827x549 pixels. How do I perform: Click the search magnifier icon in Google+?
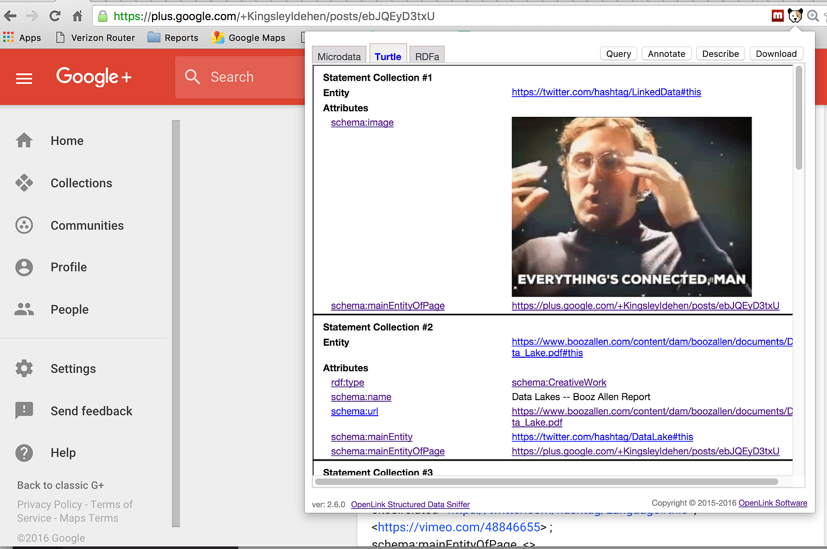coord(192,77)
